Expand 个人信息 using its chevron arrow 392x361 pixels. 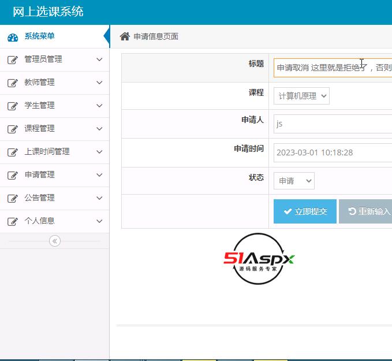click(99, 221)
